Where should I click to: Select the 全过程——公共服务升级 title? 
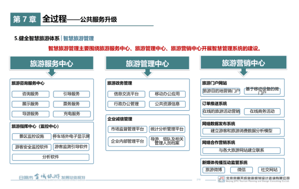point(80,19)
